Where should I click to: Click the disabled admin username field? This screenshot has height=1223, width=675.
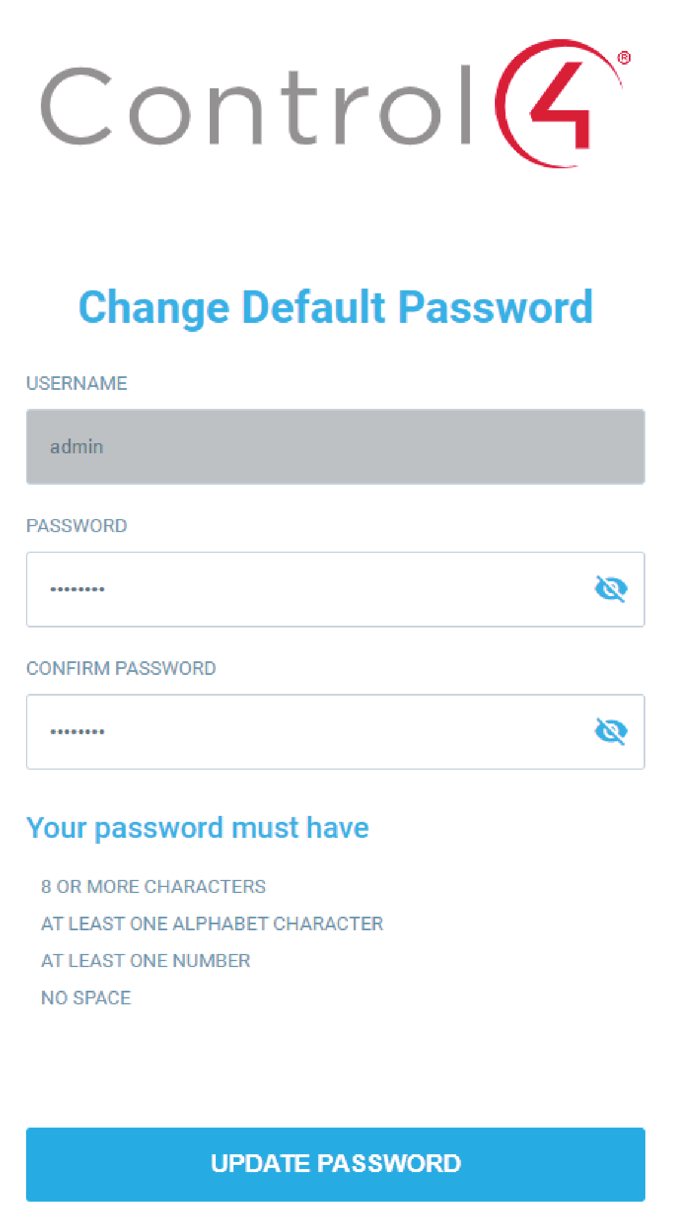[335, 447]
